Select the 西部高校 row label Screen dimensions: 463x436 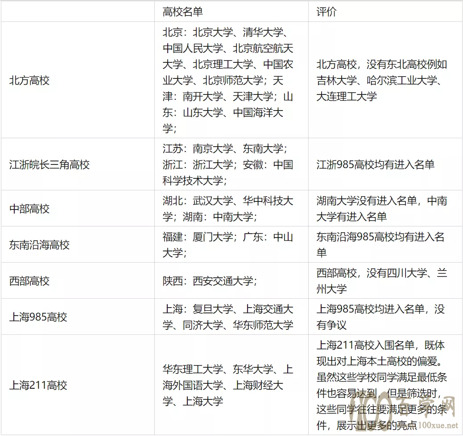(29, 281)
